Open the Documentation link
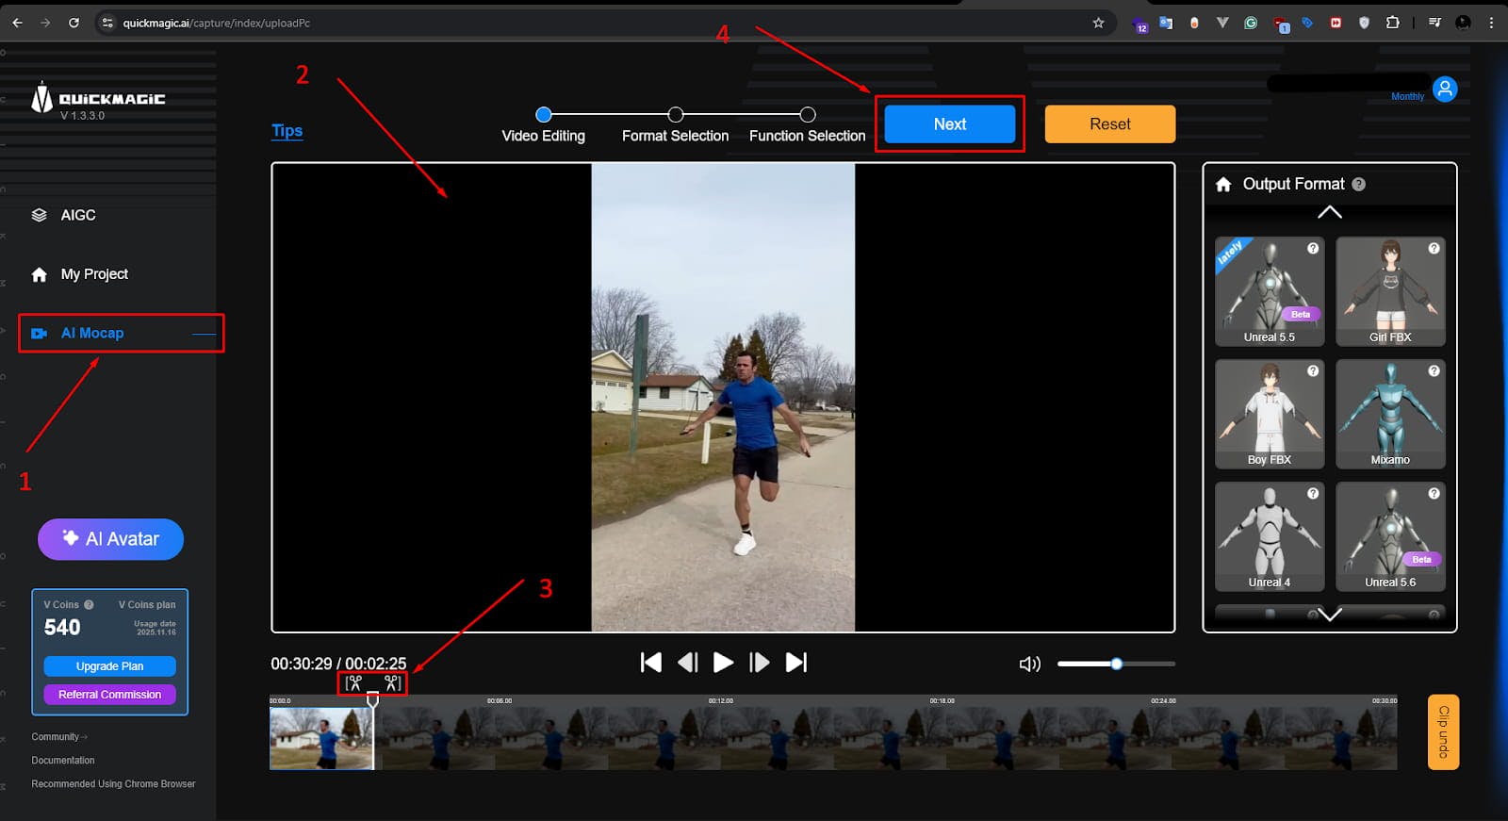This screenshot has height=821, width=1508. (x=63, y=761)
